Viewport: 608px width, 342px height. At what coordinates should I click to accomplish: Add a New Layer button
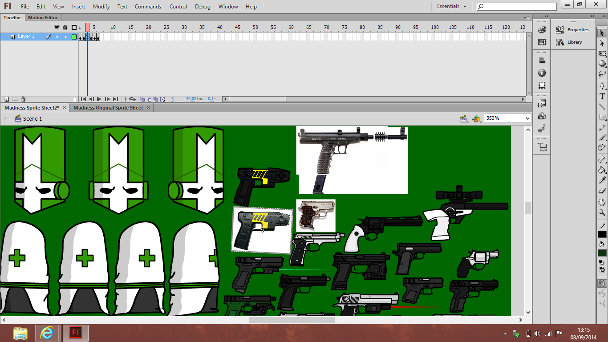[x=7, y=99]
